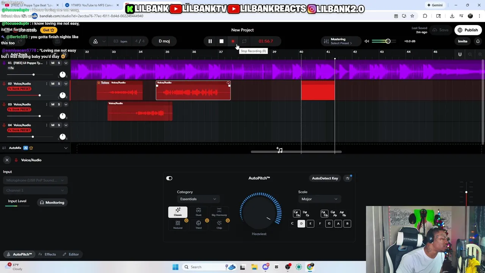This screenshot has width=485, height=273.
Task: Switch to the Effects tab
Action: 47,254
